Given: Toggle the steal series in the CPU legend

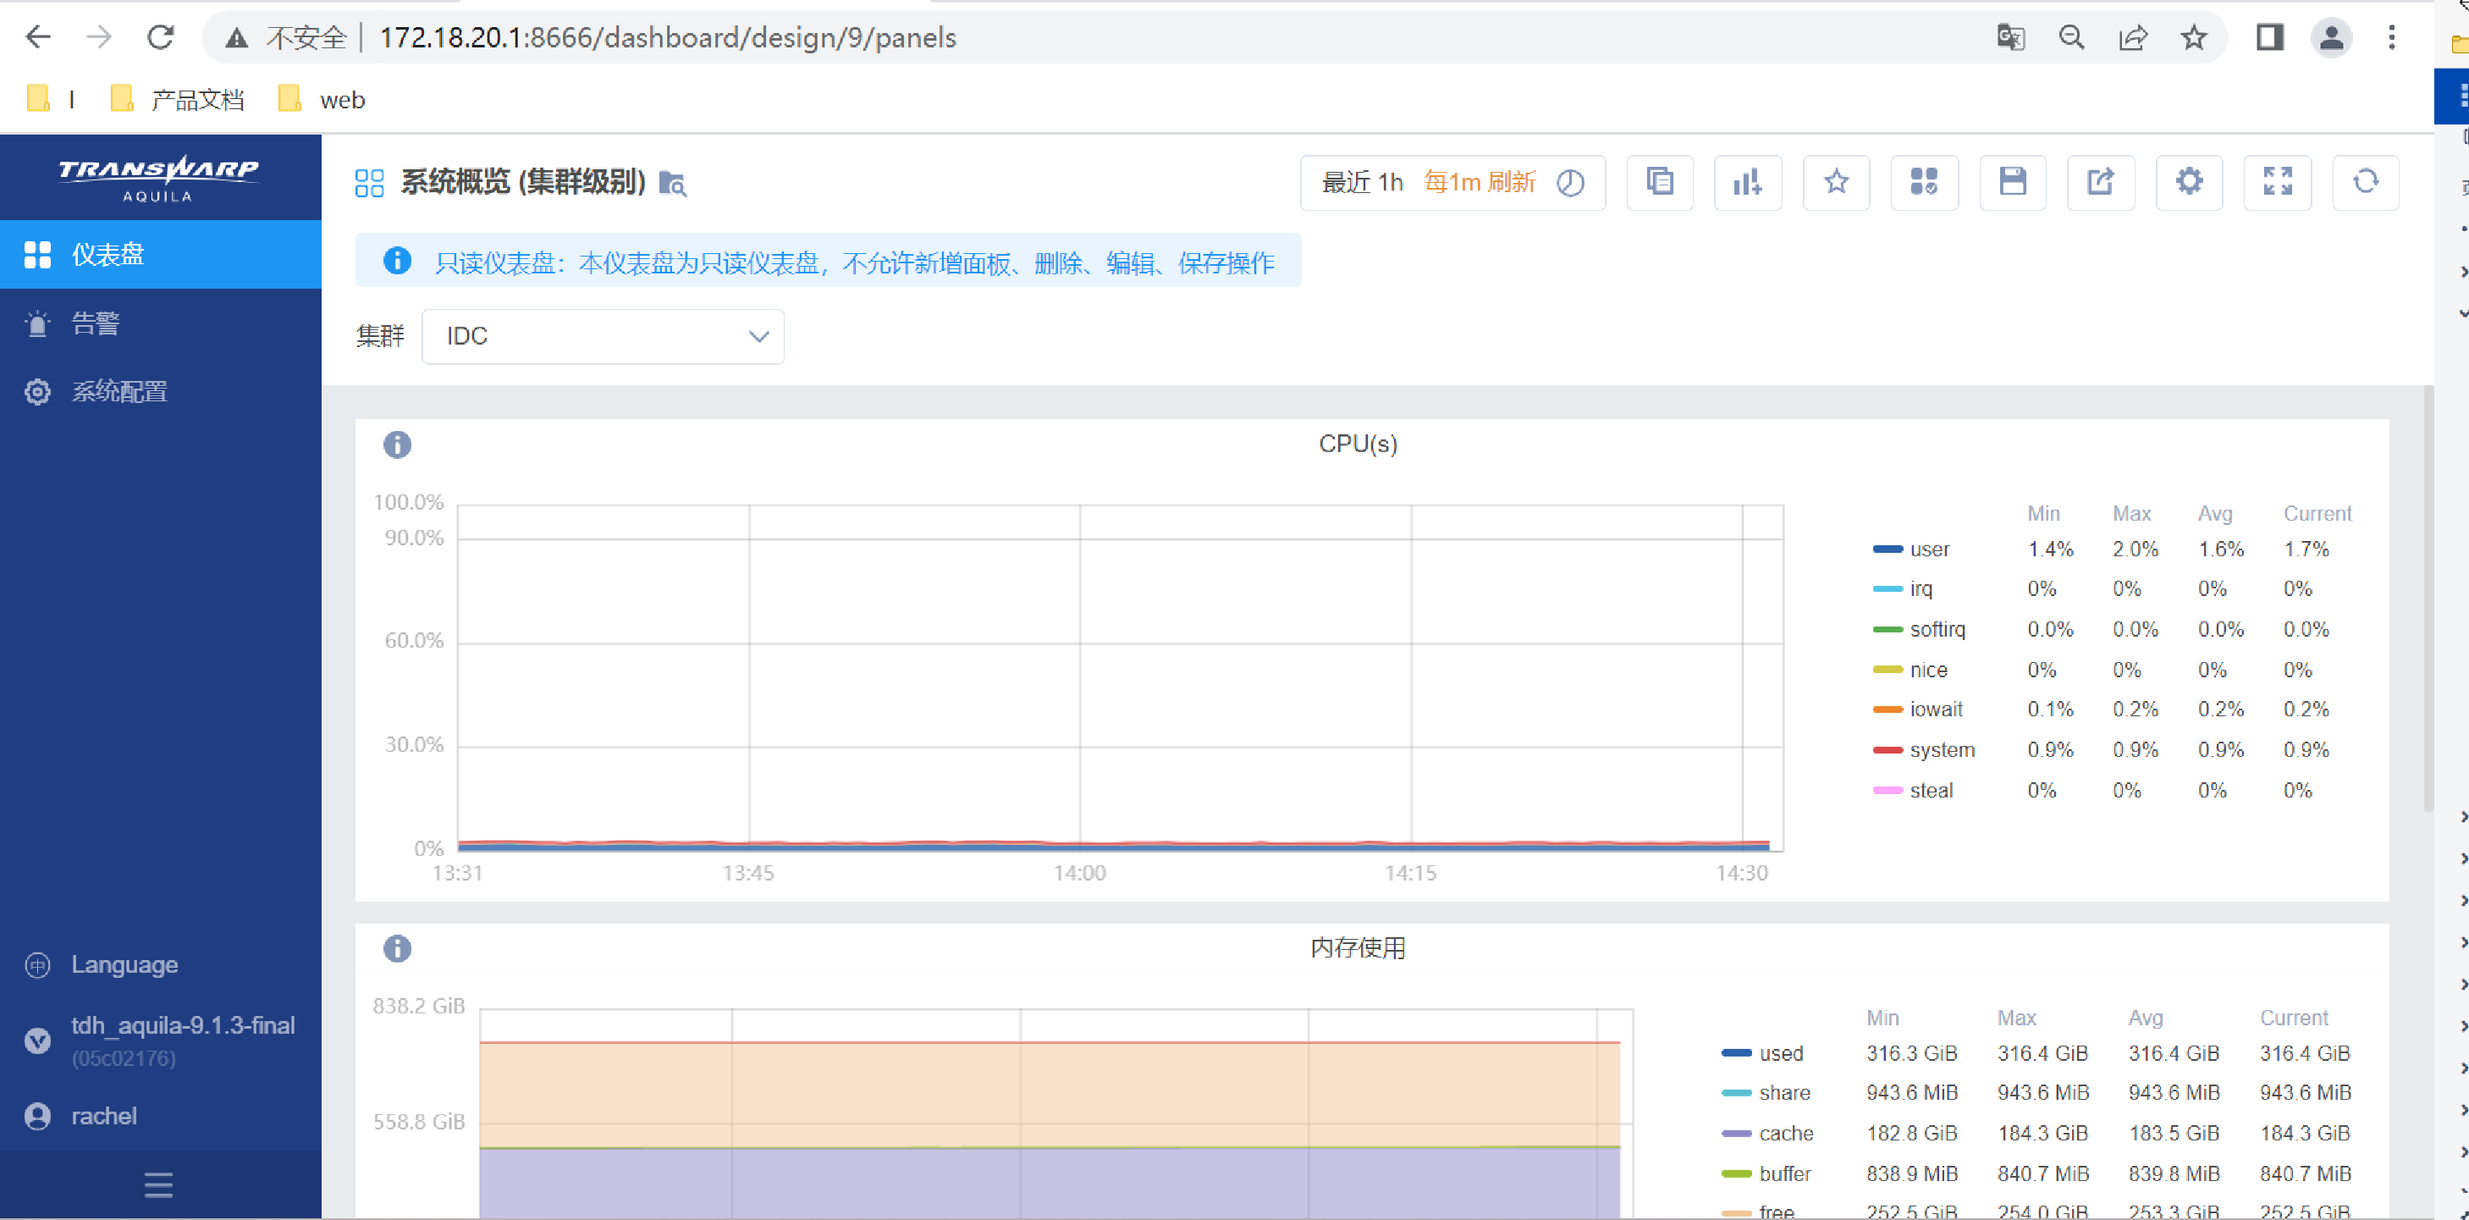Looking at the screenshot, I should pos(1913,791).
